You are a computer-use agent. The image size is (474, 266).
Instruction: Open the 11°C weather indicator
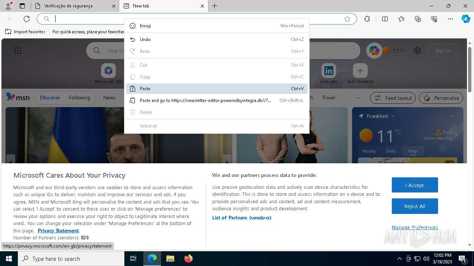point(393,51)
